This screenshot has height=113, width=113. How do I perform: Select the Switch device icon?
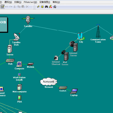[x=63, y=88]
